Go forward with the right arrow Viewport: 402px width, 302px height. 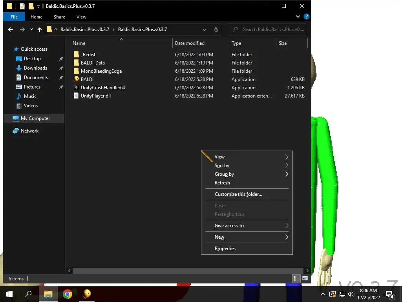[x=22, y=29]
